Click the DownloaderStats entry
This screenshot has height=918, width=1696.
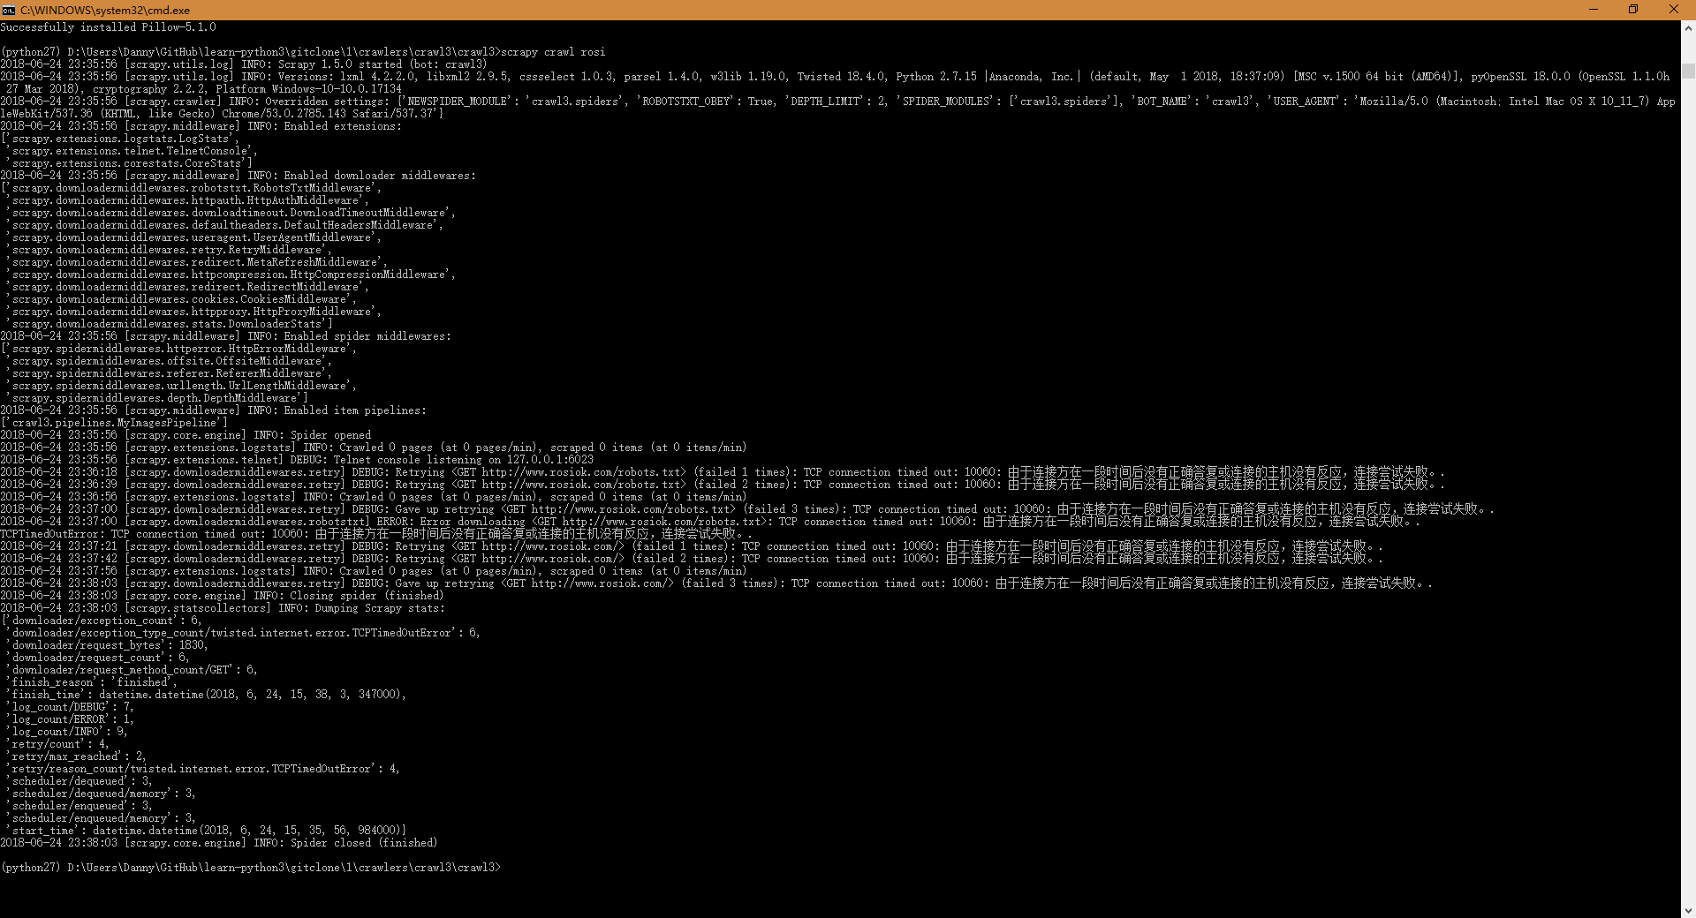169,324
